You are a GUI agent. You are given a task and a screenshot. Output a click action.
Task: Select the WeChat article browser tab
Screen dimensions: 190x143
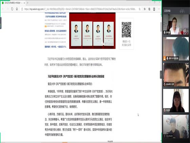(13, 3)
